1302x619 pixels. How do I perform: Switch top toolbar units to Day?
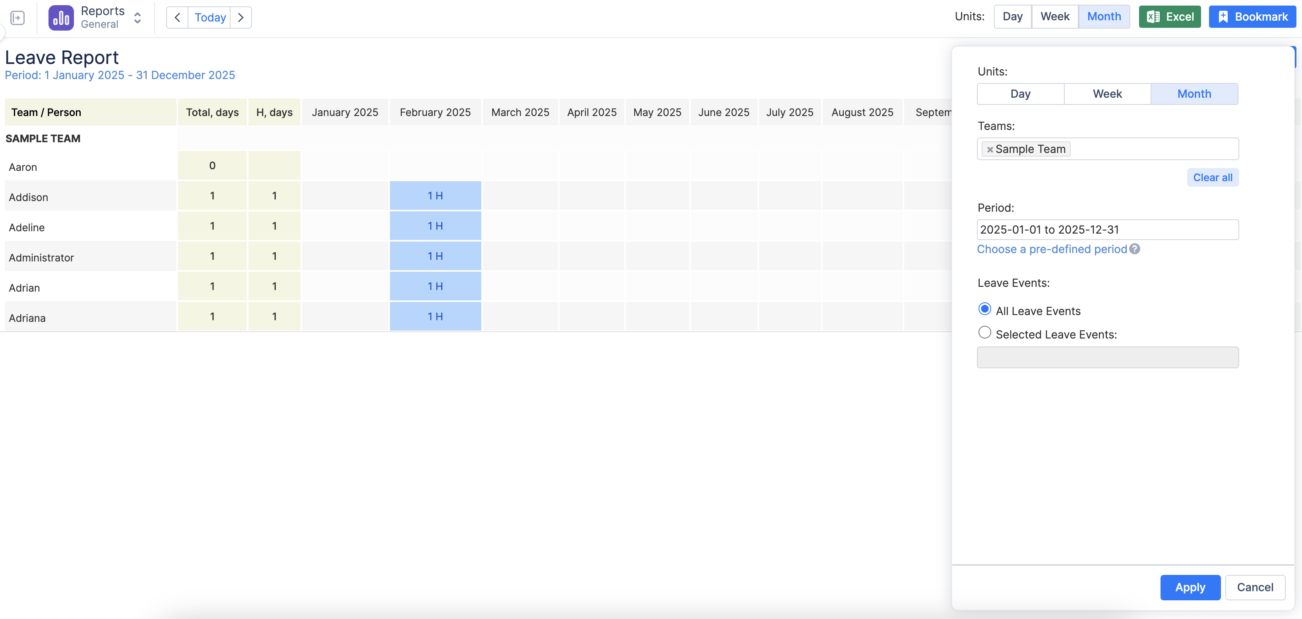(x=1012, y=17)
